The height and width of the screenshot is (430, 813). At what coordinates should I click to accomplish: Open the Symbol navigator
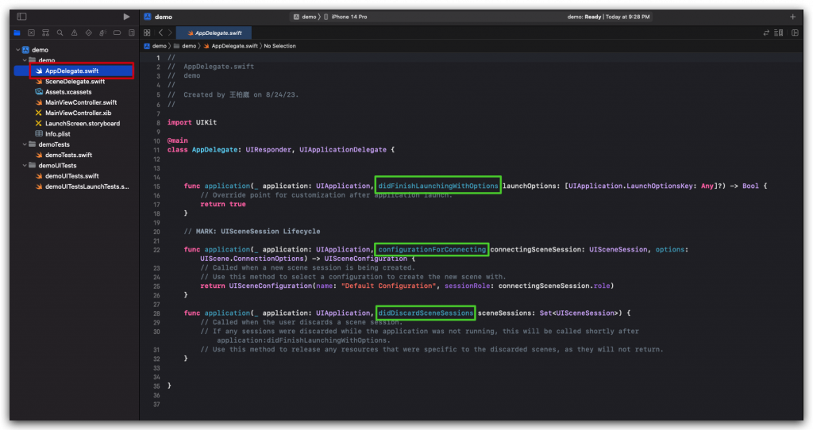45,33
